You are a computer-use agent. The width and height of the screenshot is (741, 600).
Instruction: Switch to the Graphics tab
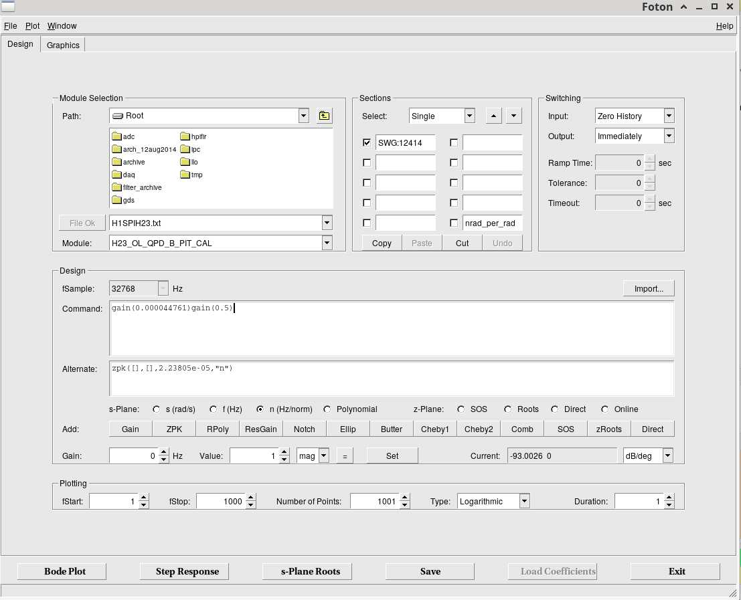(x=63, y=45)
